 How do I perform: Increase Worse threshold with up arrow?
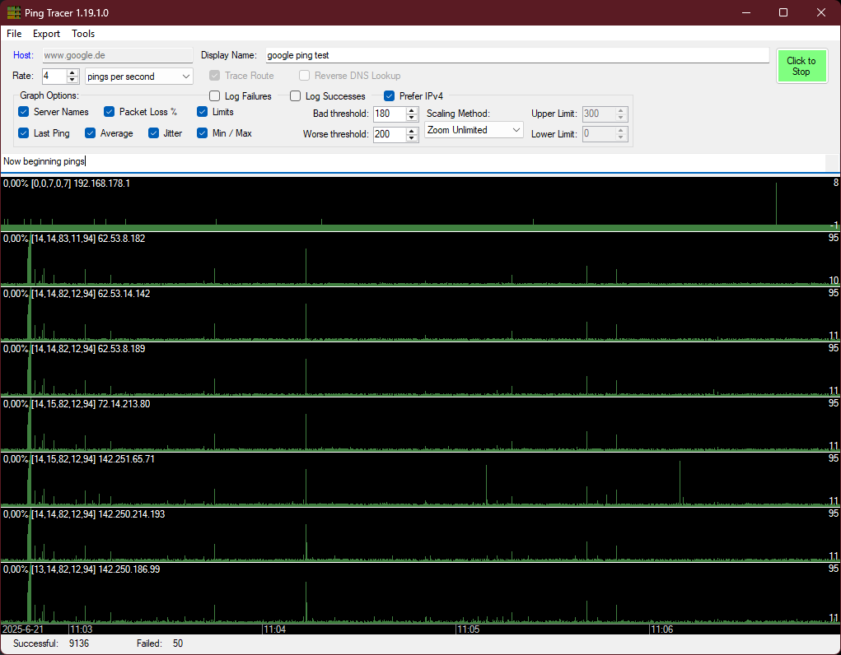411,131
